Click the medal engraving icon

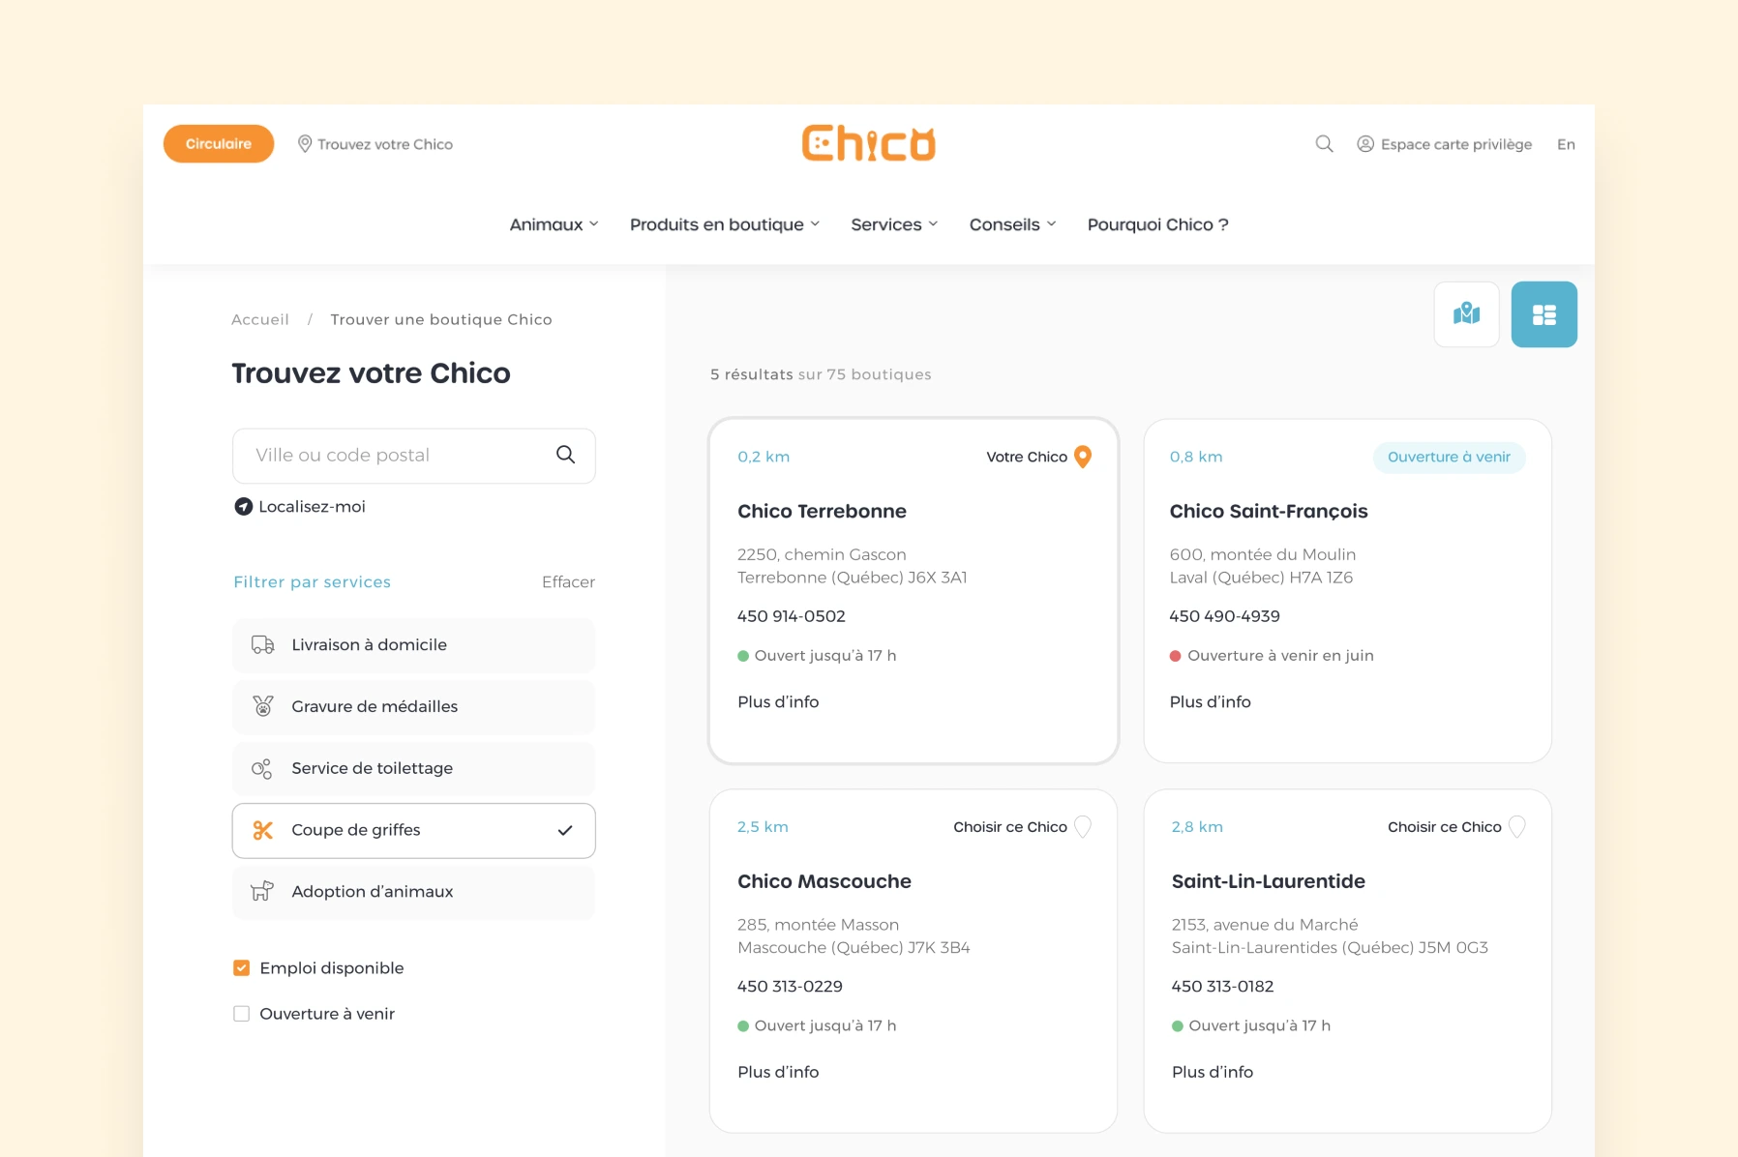tap(262, 706)
